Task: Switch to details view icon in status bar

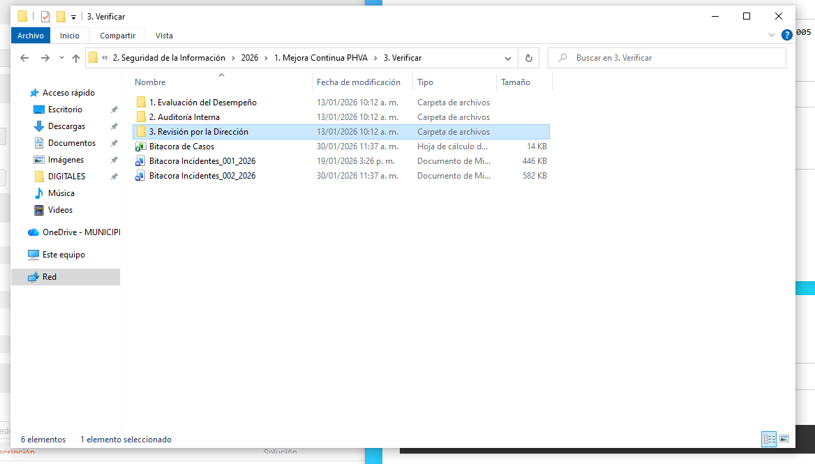Action: click(769, 439)
